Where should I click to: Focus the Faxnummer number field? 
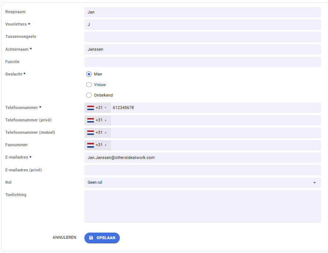tap(216, 145)
